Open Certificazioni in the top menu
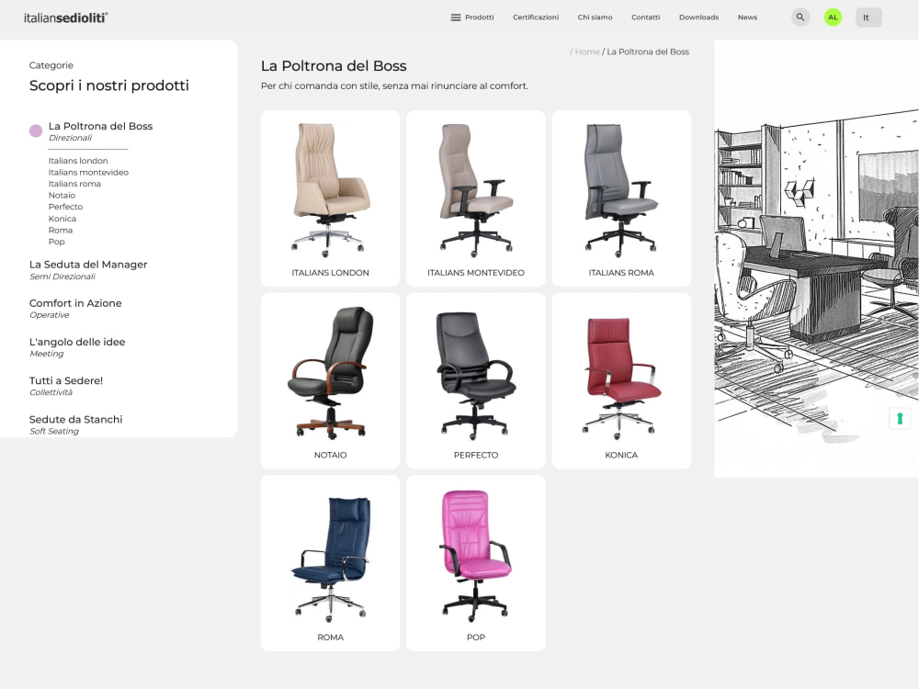The width and height of the screenshot is (919, 689). pos(536,17)
